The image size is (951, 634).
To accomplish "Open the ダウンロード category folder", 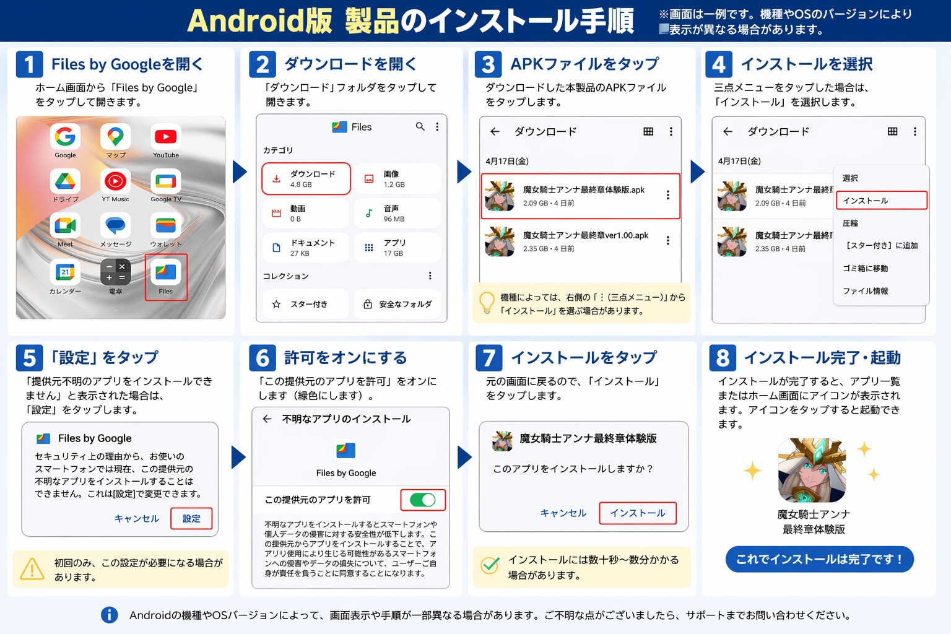I will point(306,178).
